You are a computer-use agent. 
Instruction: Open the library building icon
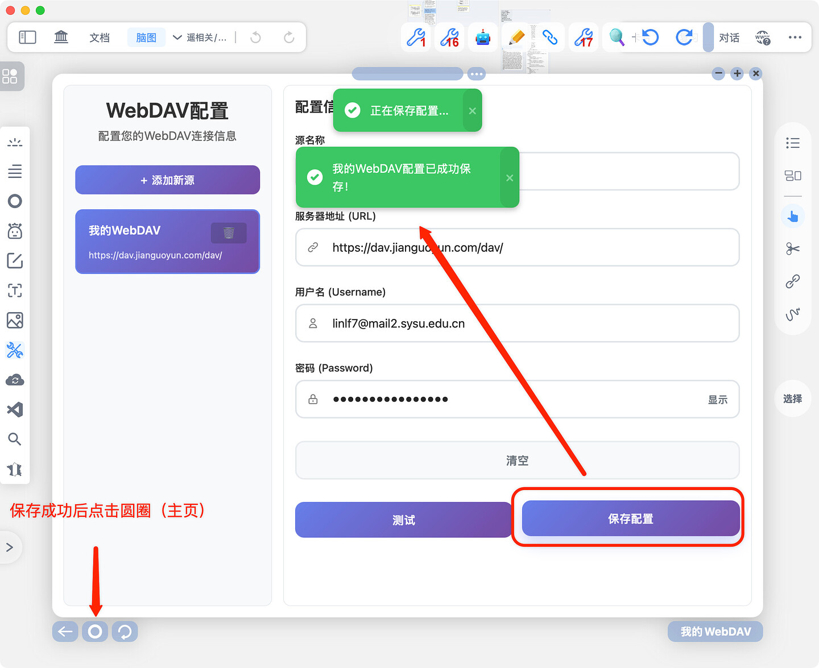[61, 38]
